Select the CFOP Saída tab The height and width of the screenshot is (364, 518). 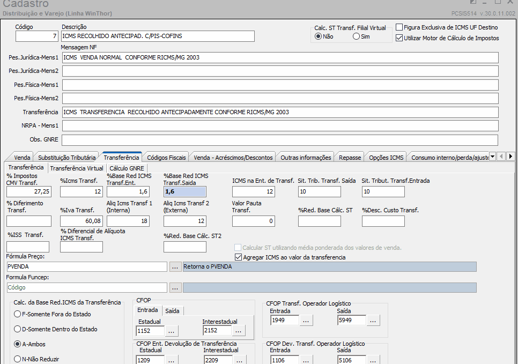coord(172,311)
